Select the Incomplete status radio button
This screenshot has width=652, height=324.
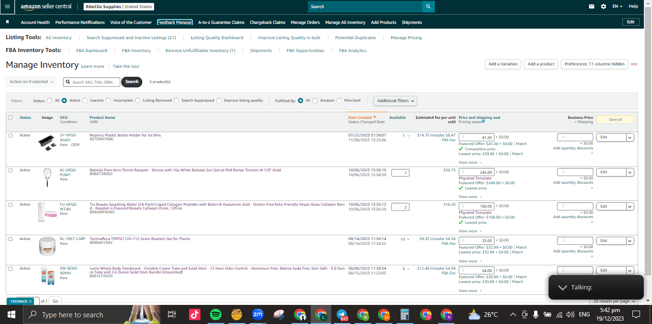point(108,101)
